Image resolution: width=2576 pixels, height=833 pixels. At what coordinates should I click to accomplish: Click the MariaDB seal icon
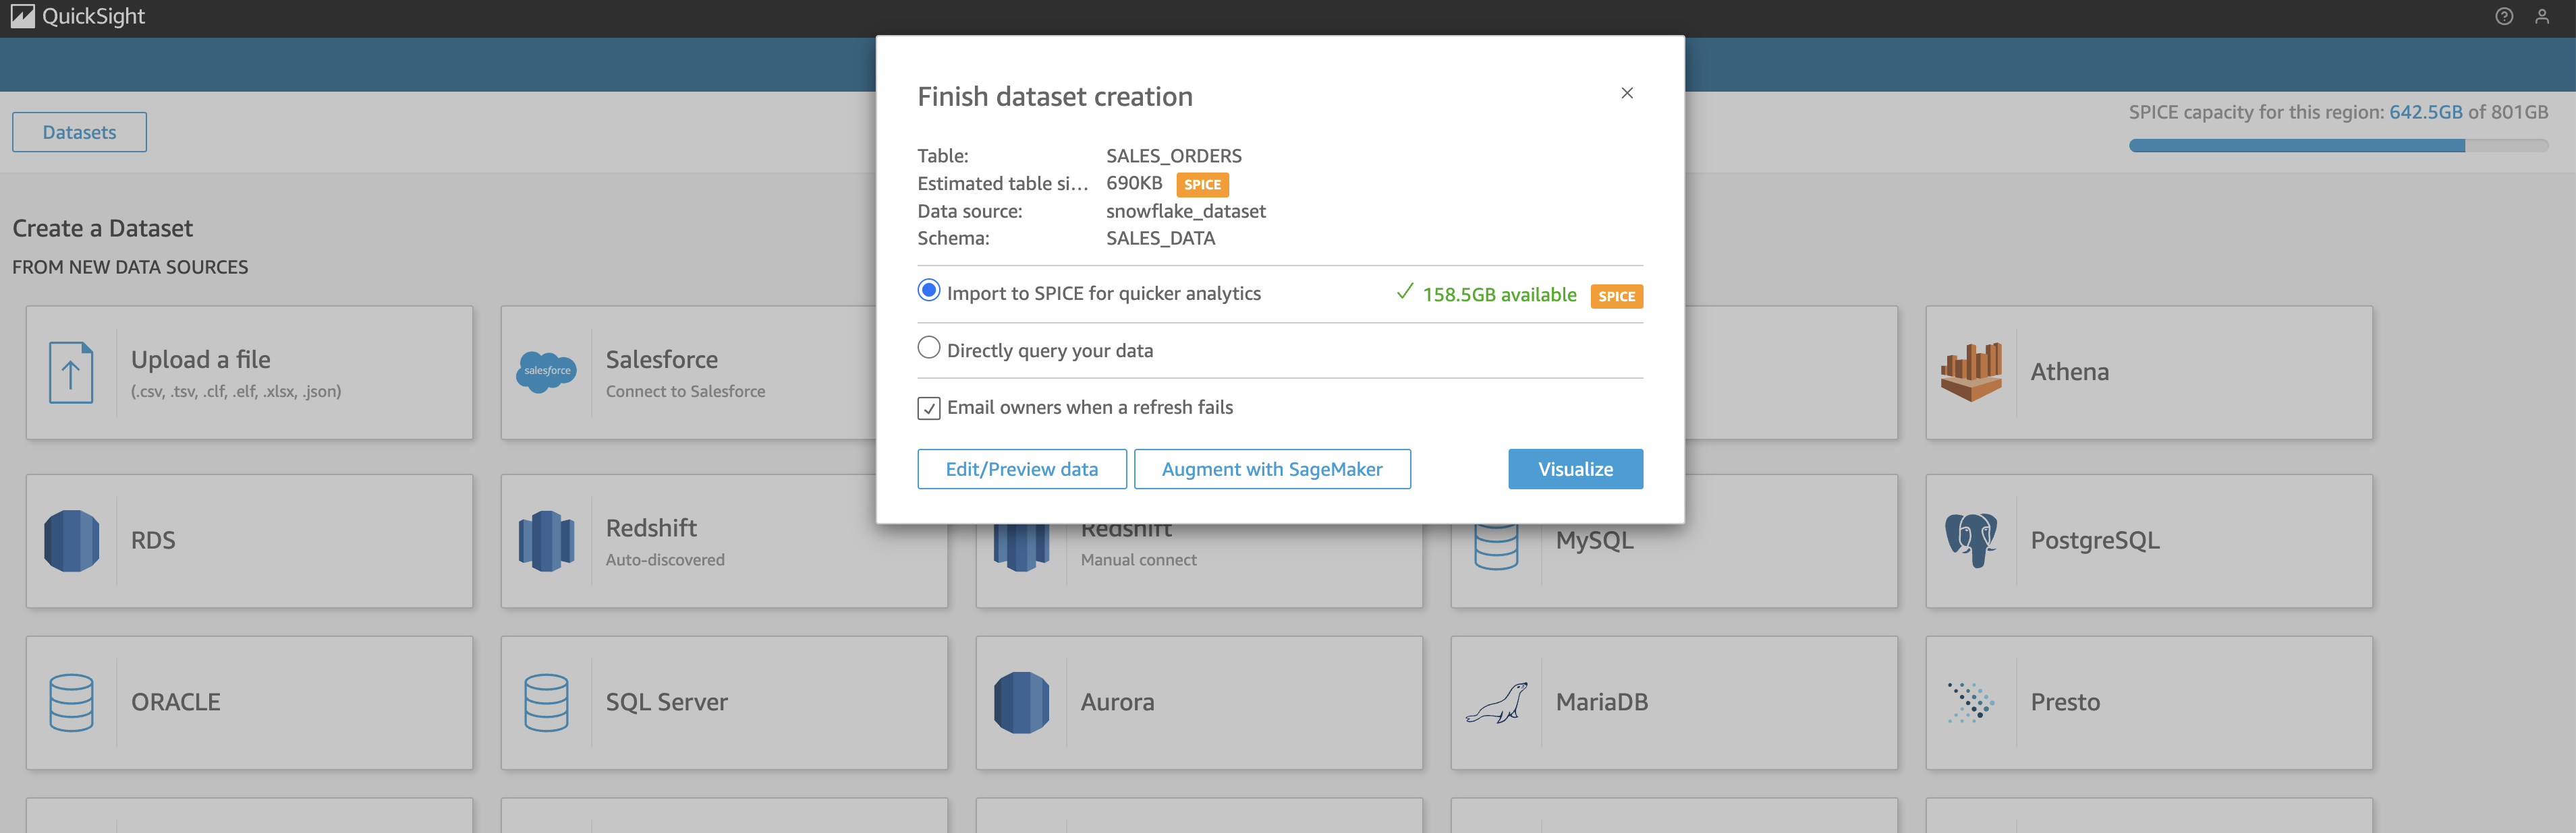click(x=1496, y=703)
